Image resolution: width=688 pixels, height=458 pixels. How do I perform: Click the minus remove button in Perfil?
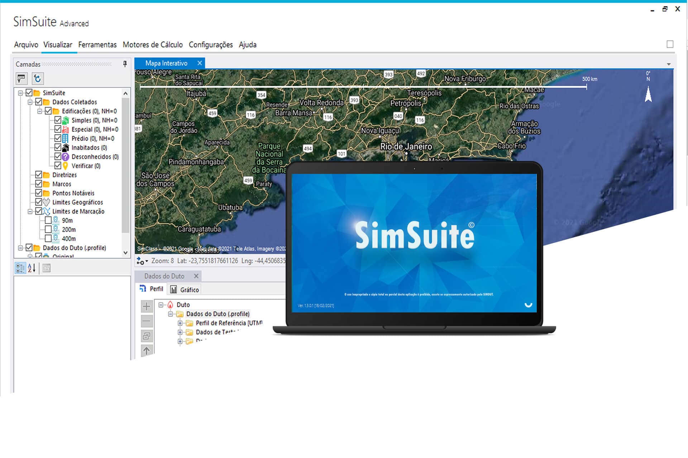coord(147,321)
